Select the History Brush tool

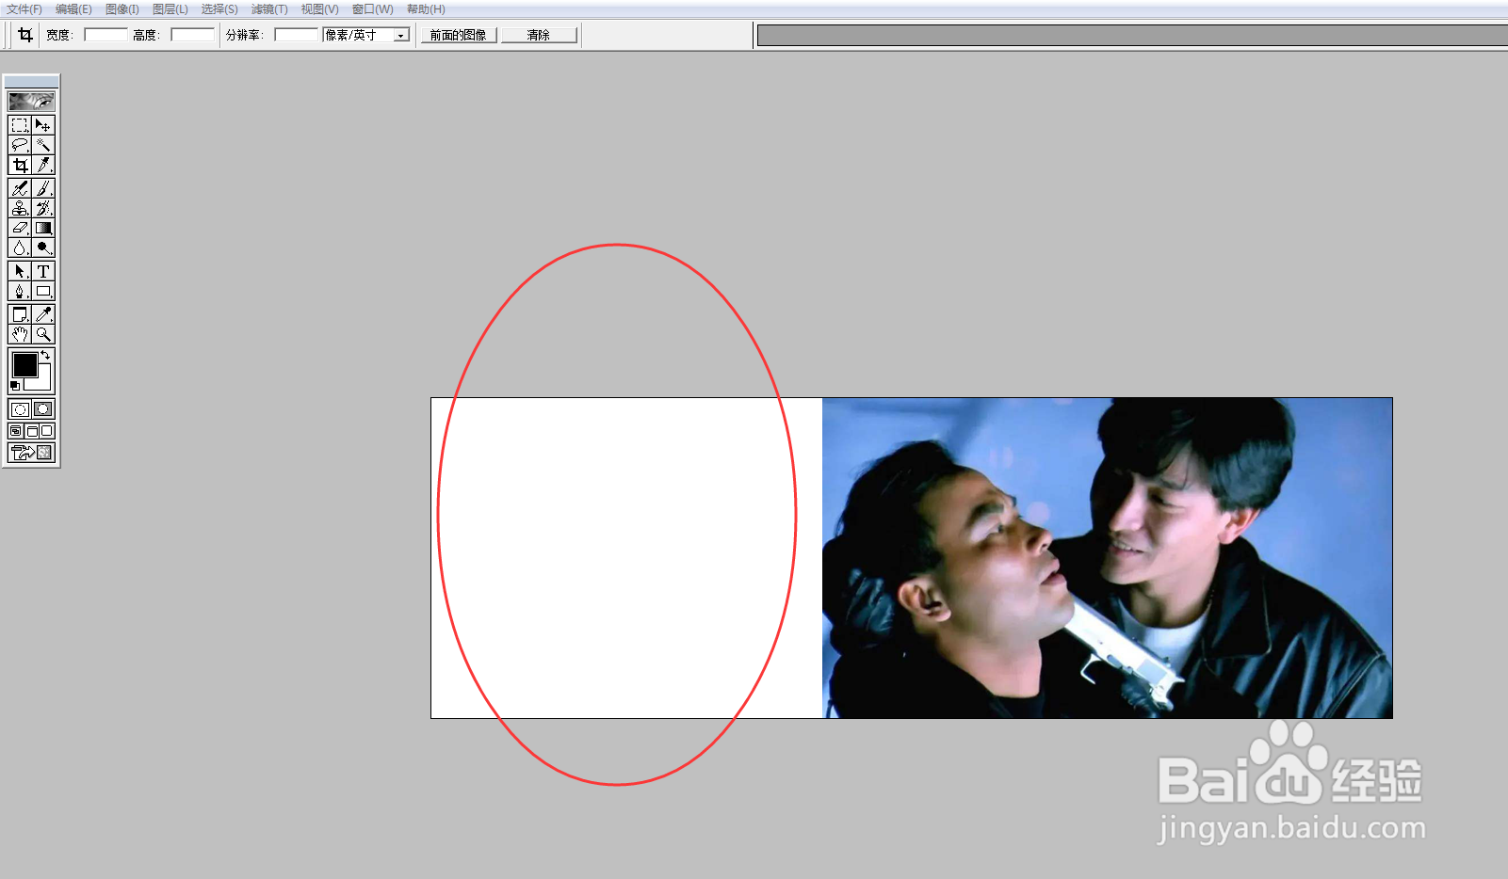coord(43,208)
